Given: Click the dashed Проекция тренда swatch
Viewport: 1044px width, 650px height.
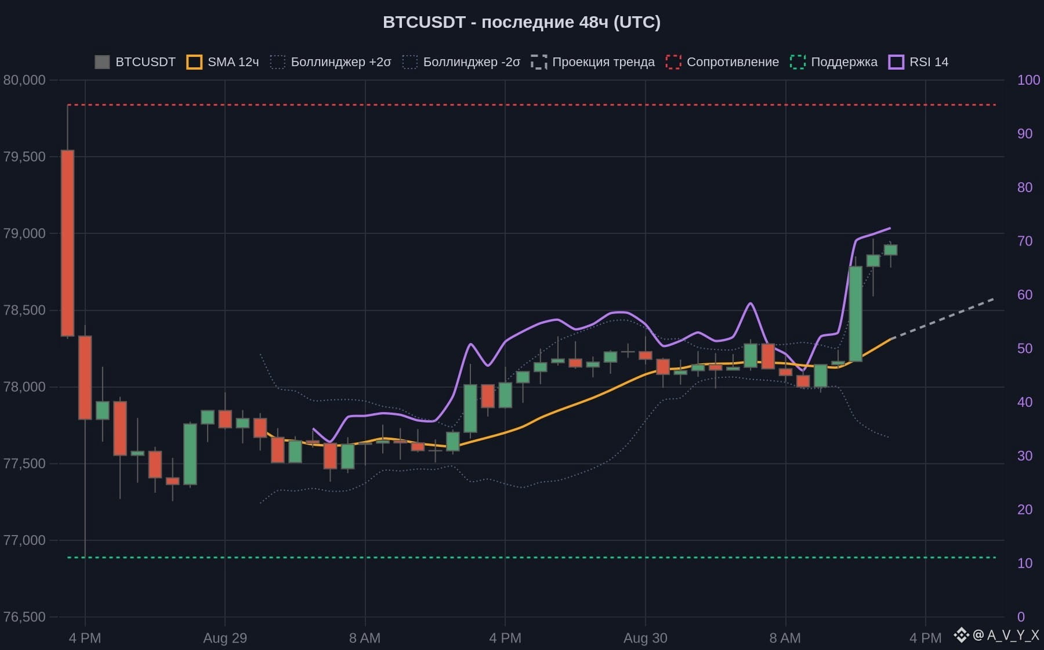Looking at the screenshot, I should 539,62.
